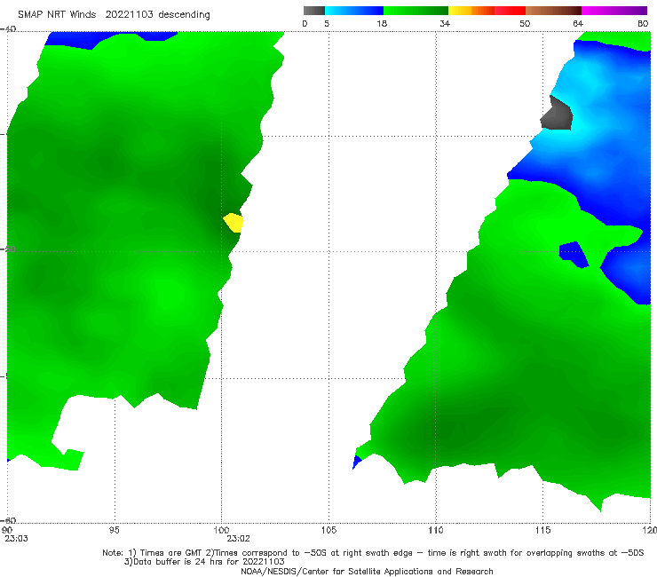The width and height of the screenshot is (657, 577).
Task: Select the light blue 5-18 color bar segment
Action: [x=354, y=11]
